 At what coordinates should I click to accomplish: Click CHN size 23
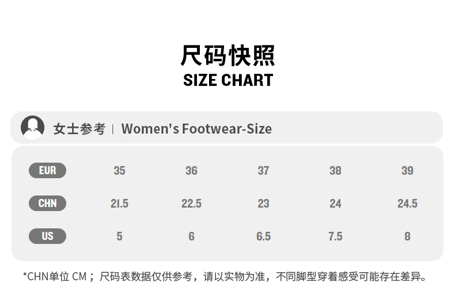click(x=263, y=204)
